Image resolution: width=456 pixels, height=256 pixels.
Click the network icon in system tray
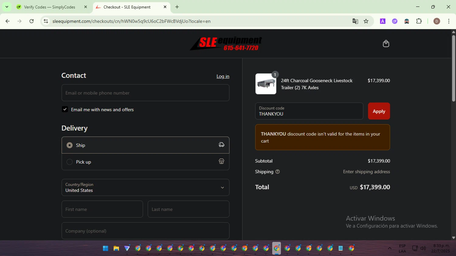click(415, 248)
